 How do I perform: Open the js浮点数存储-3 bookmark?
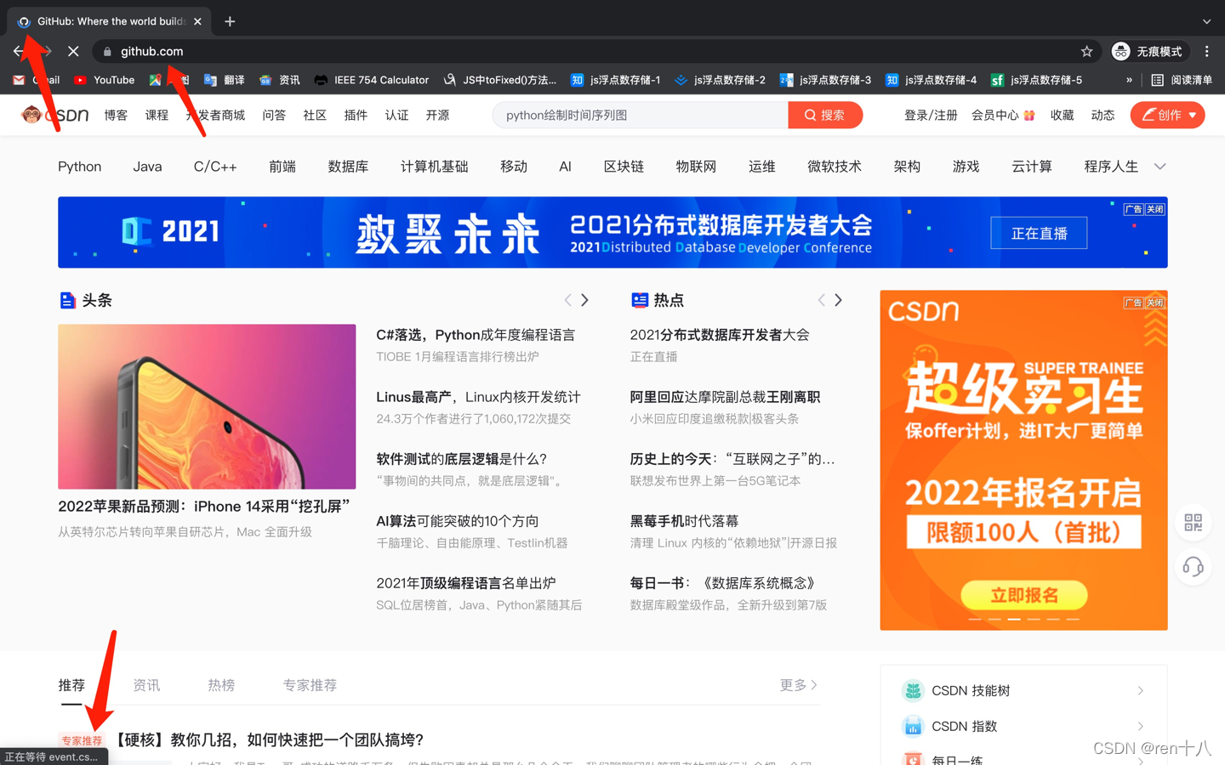click(x=825, y=80)
